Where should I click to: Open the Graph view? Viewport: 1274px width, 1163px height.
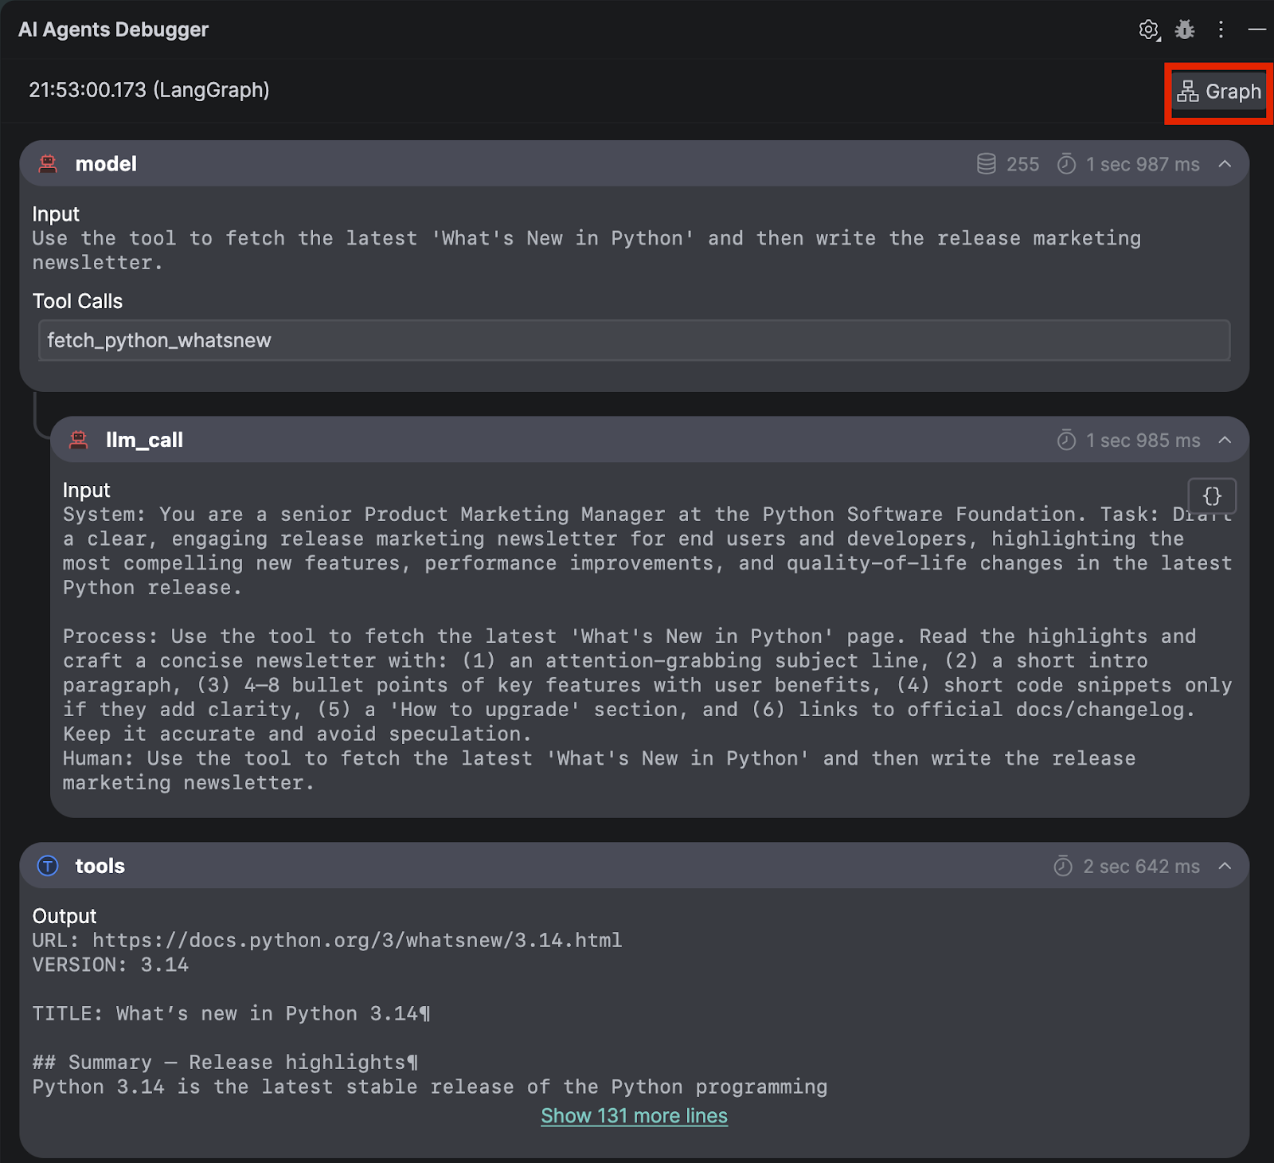1219,92
